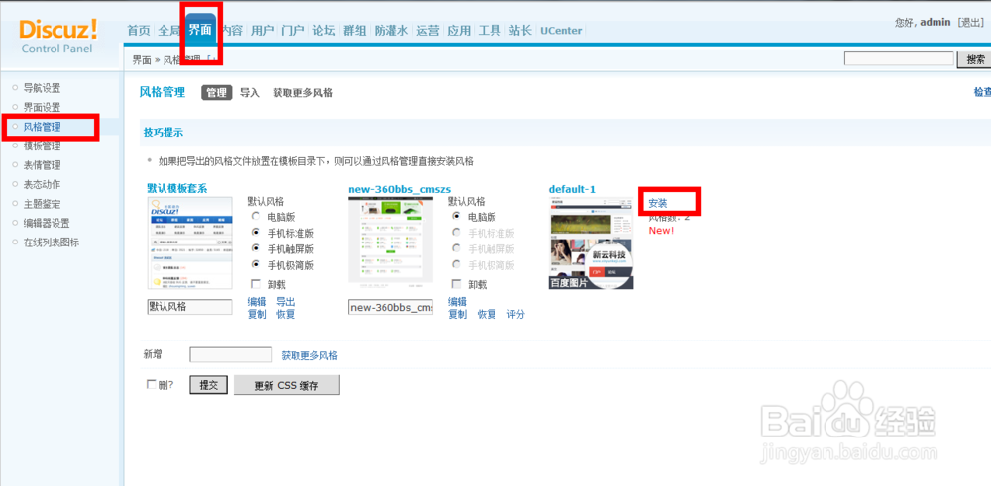Select 电脑版 radio for new-360bbs_cmszs
The width and height of the screenshot is (991, 486).
pos(456,216)
